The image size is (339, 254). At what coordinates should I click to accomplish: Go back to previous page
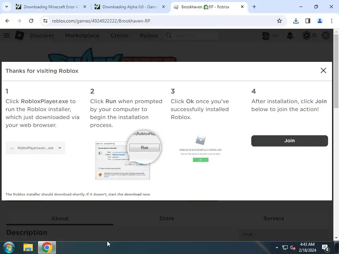(x=7, y=21)
